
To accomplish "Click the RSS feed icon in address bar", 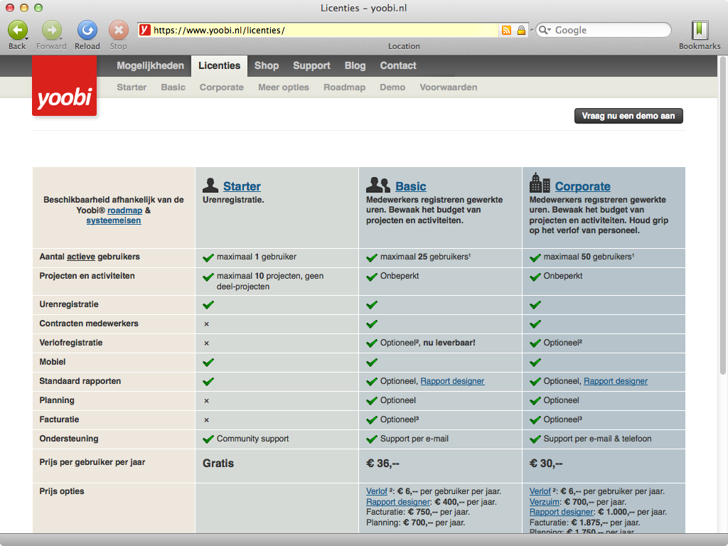I will pyautogui.click(x=506, y=30).
